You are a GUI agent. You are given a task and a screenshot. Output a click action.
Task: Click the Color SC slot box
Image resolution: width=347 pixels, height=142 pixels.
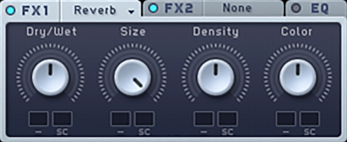(310, 119)
